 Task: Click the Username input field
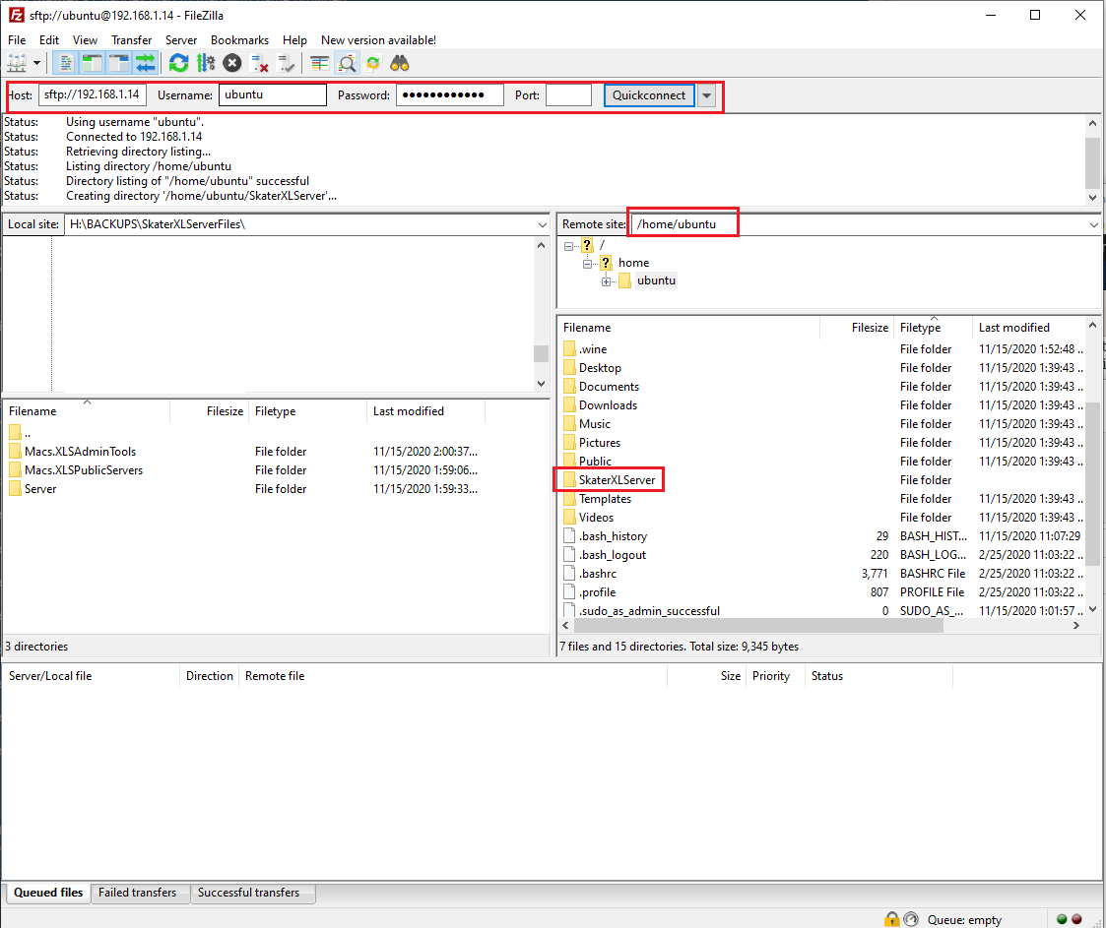click(272, 94)
